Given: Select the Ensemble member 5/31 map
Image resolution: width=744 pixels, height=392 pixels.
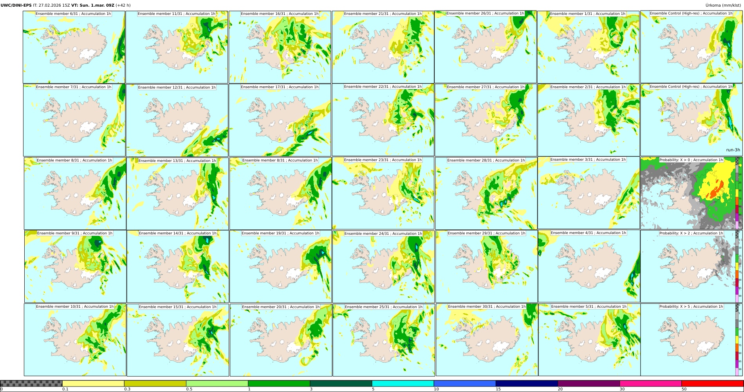Looking at the screenshot, I should [x=589, y=340].
